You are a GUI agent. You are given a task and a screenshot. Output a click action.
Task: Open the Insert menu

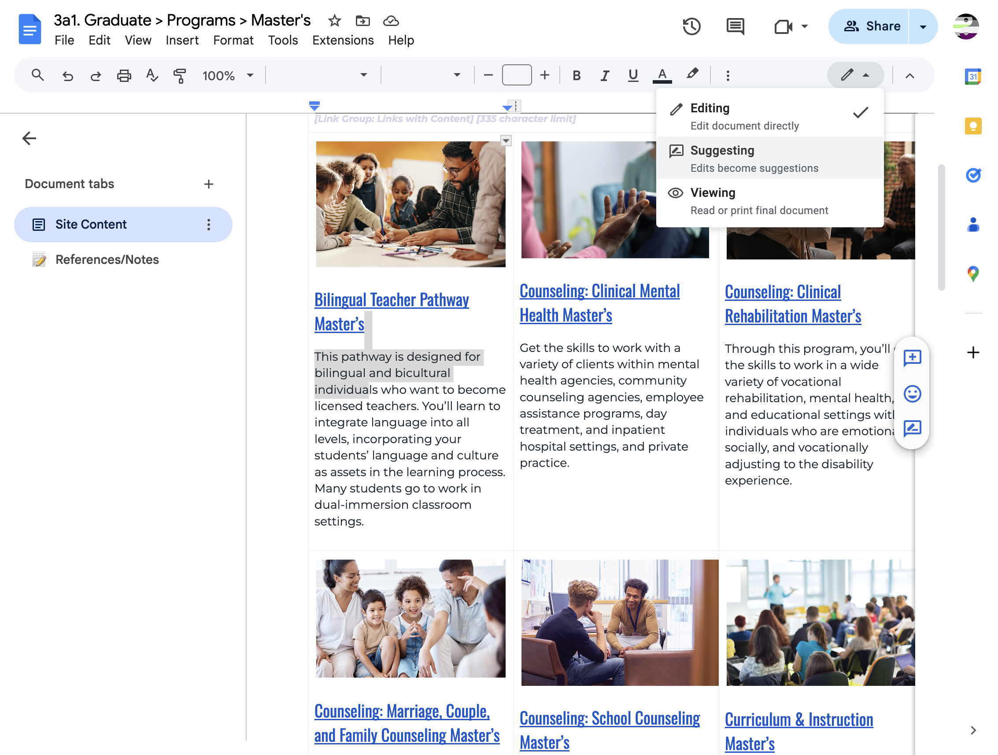(x=182, y=41)
